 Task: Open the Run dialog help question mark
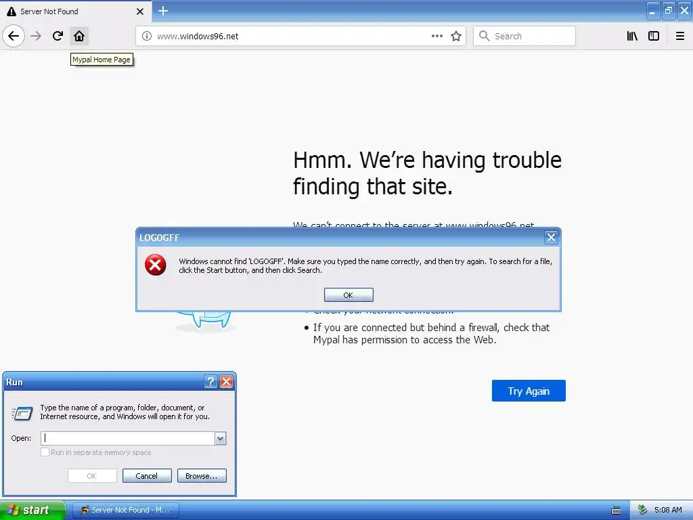tap(211, 382)
